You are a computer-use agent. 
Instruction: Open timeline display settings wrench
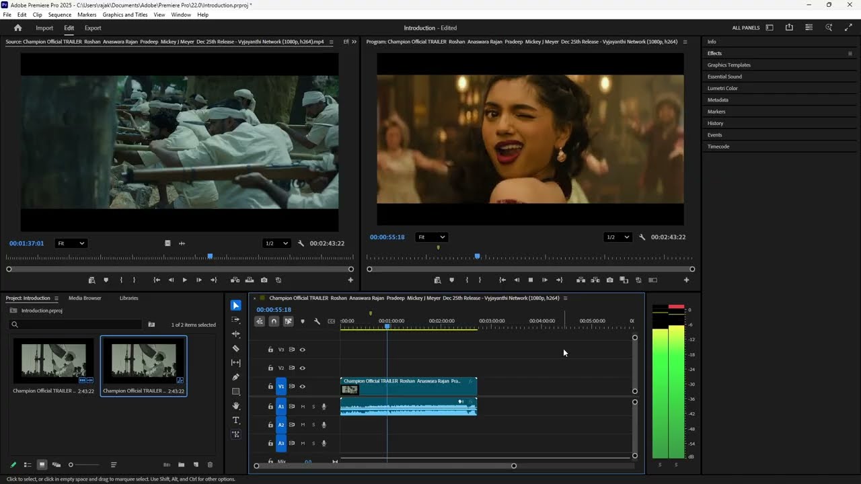point(317,321)
